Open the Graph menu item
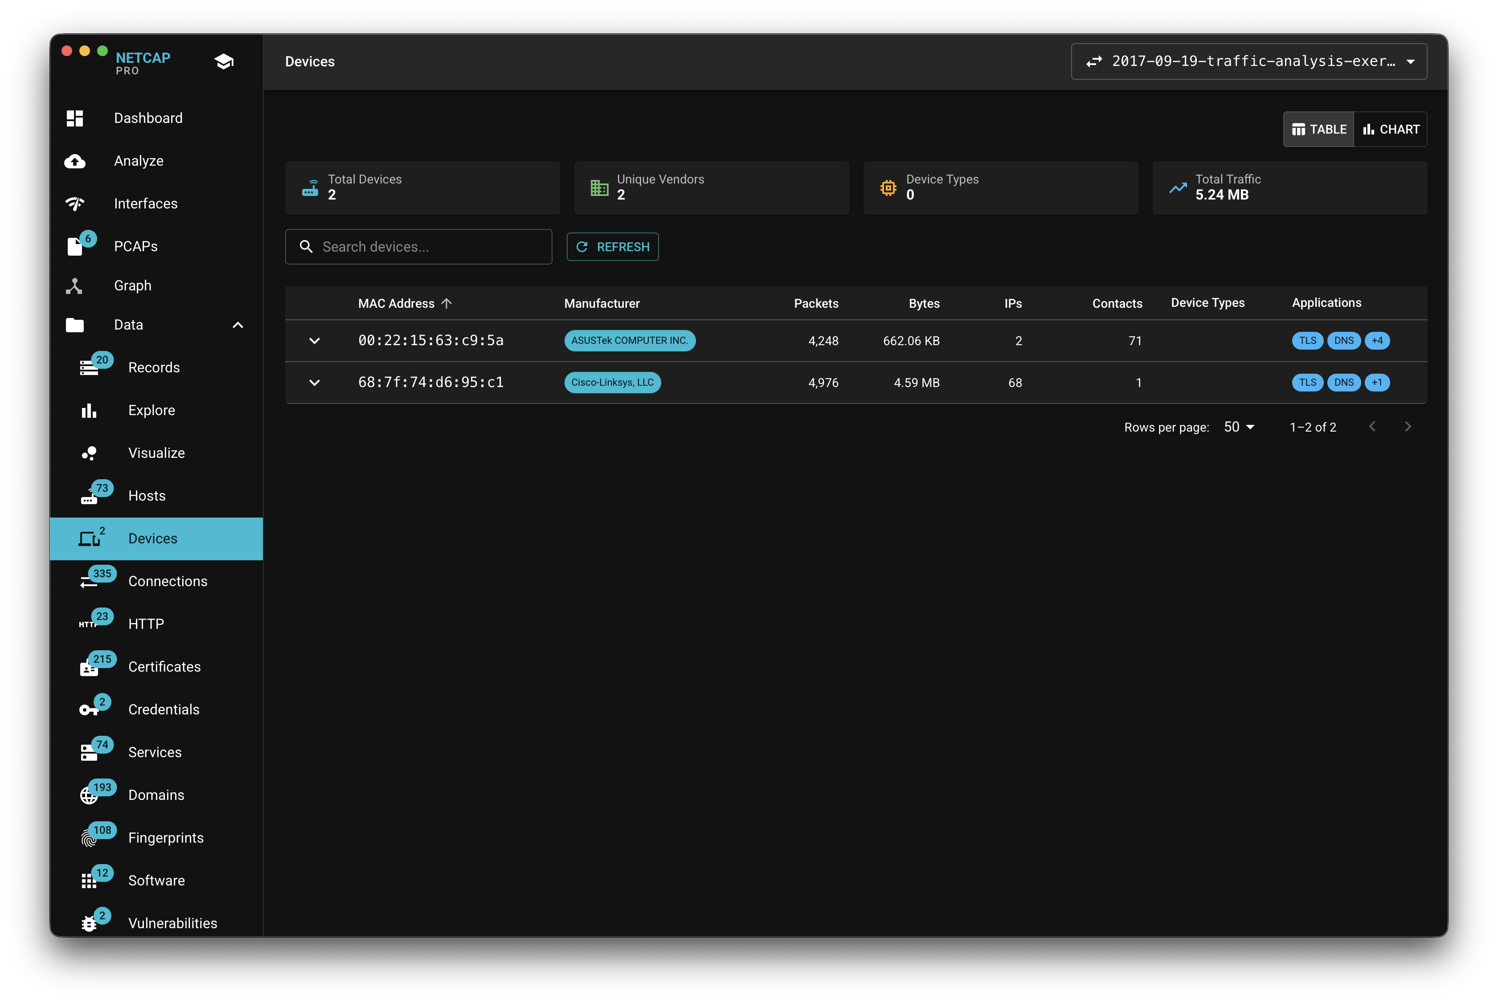1498x1003 pixels. click(156, 285)
